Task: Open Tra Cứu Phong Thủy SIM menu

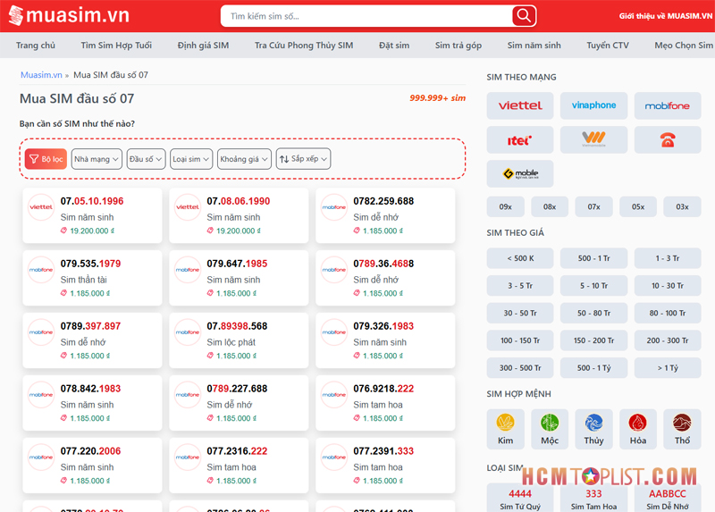Action: (x=304, y=46)
